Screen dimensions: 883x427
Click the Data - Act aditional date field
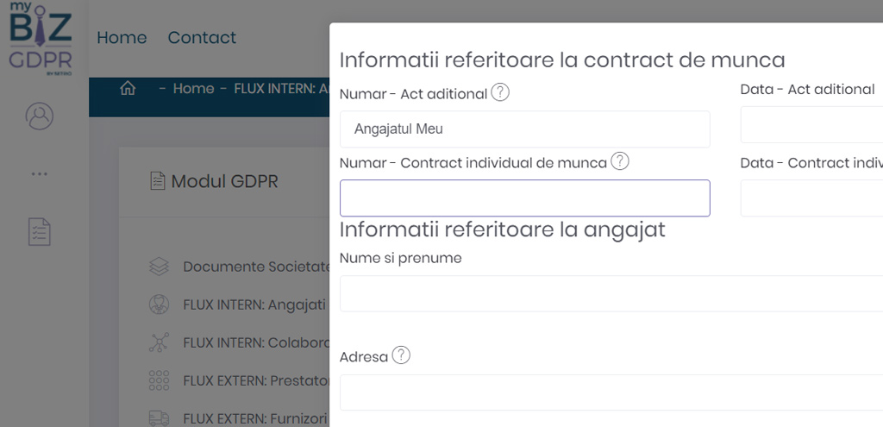pyautogui.click(x=811, y=126)
